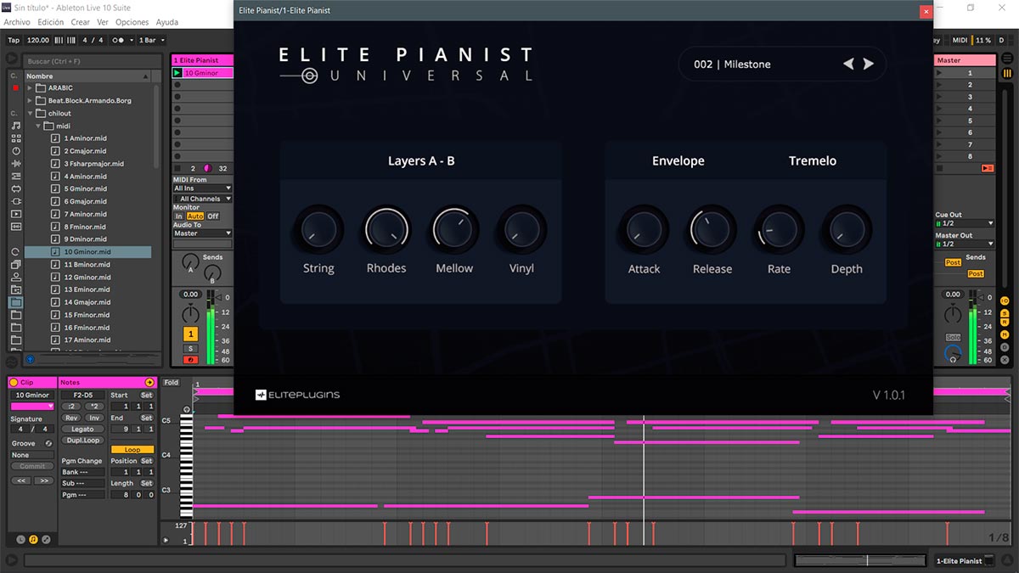Open the Sounds browser category icon

[x=15, y=126]
